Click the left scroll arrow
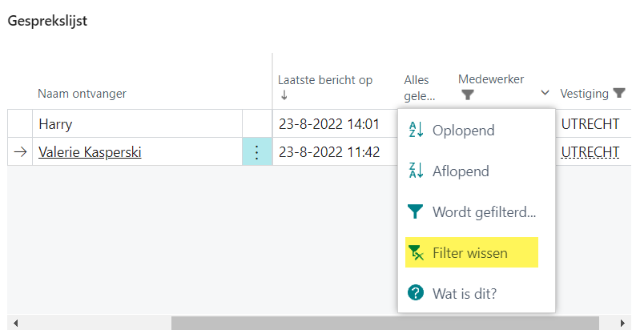Viewport: 632px width, 330px height. 14,324
